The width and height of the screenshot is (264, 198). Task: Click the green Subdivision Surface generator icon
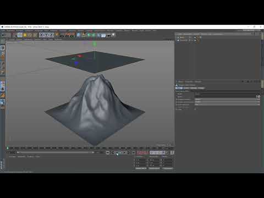point(89,35)
